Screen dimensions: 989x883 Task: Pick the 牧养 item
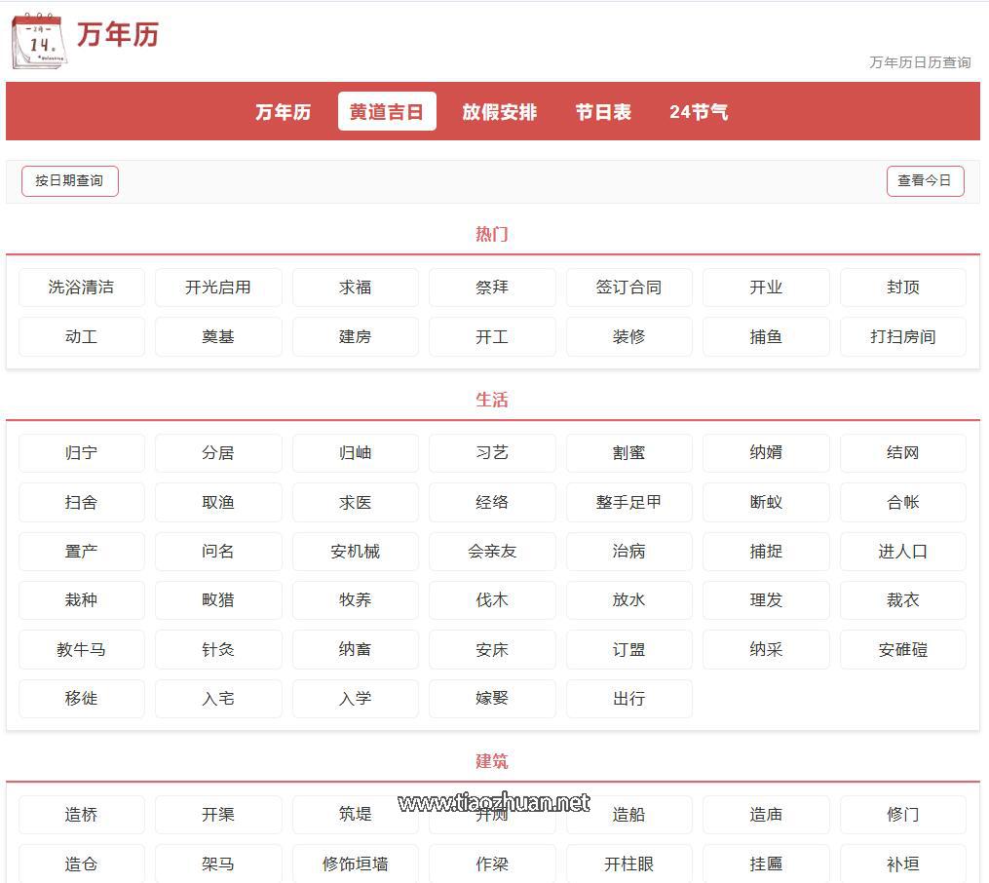point(355,599)
